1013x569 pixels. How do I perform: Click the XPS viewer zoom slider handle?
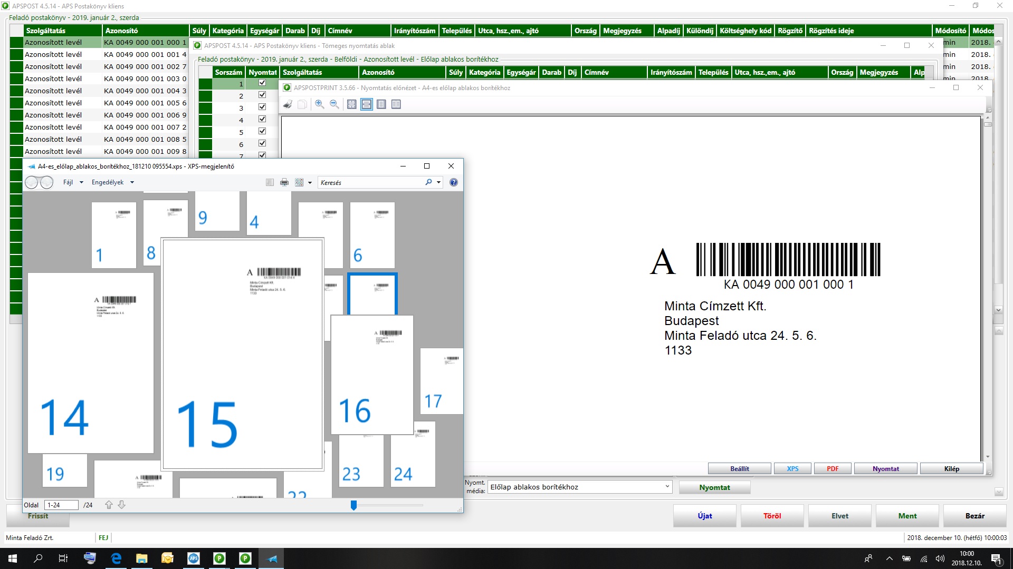(353, 505)
